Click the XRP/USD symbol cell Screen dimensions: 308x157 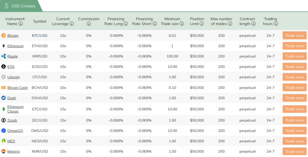(40, 56)
